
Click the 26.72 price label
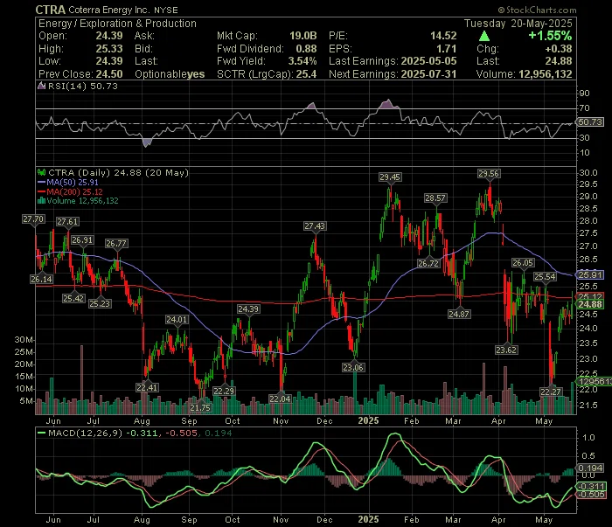428,263
